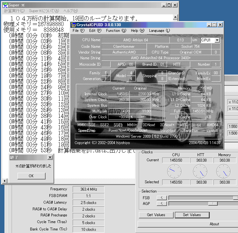Open the File (F) menu in CrystalCPUID
Screen dimensions: 238x233
tap(78, 31)
